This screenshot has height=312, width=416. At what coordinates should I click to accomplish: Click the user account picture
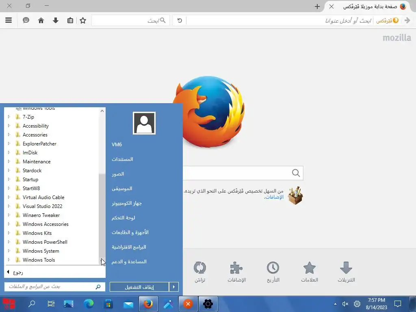(x=144, y=123)
